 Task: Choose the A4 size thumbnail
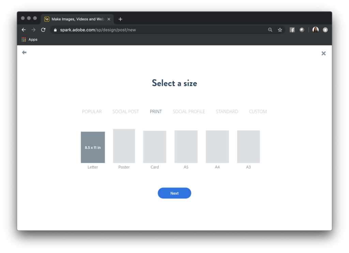(x=217, y=147)
